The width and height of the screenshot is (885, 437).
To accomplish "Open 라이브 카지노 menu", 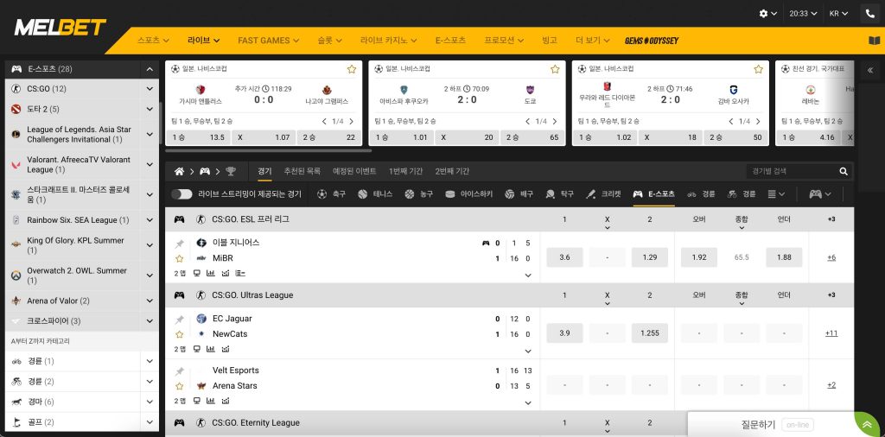I will [x=388, y=41].
